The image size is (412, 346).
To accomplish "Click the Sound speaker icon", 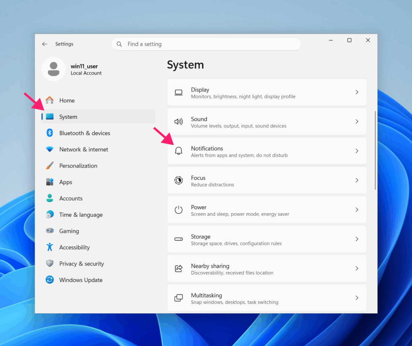I will pos(178,122).
